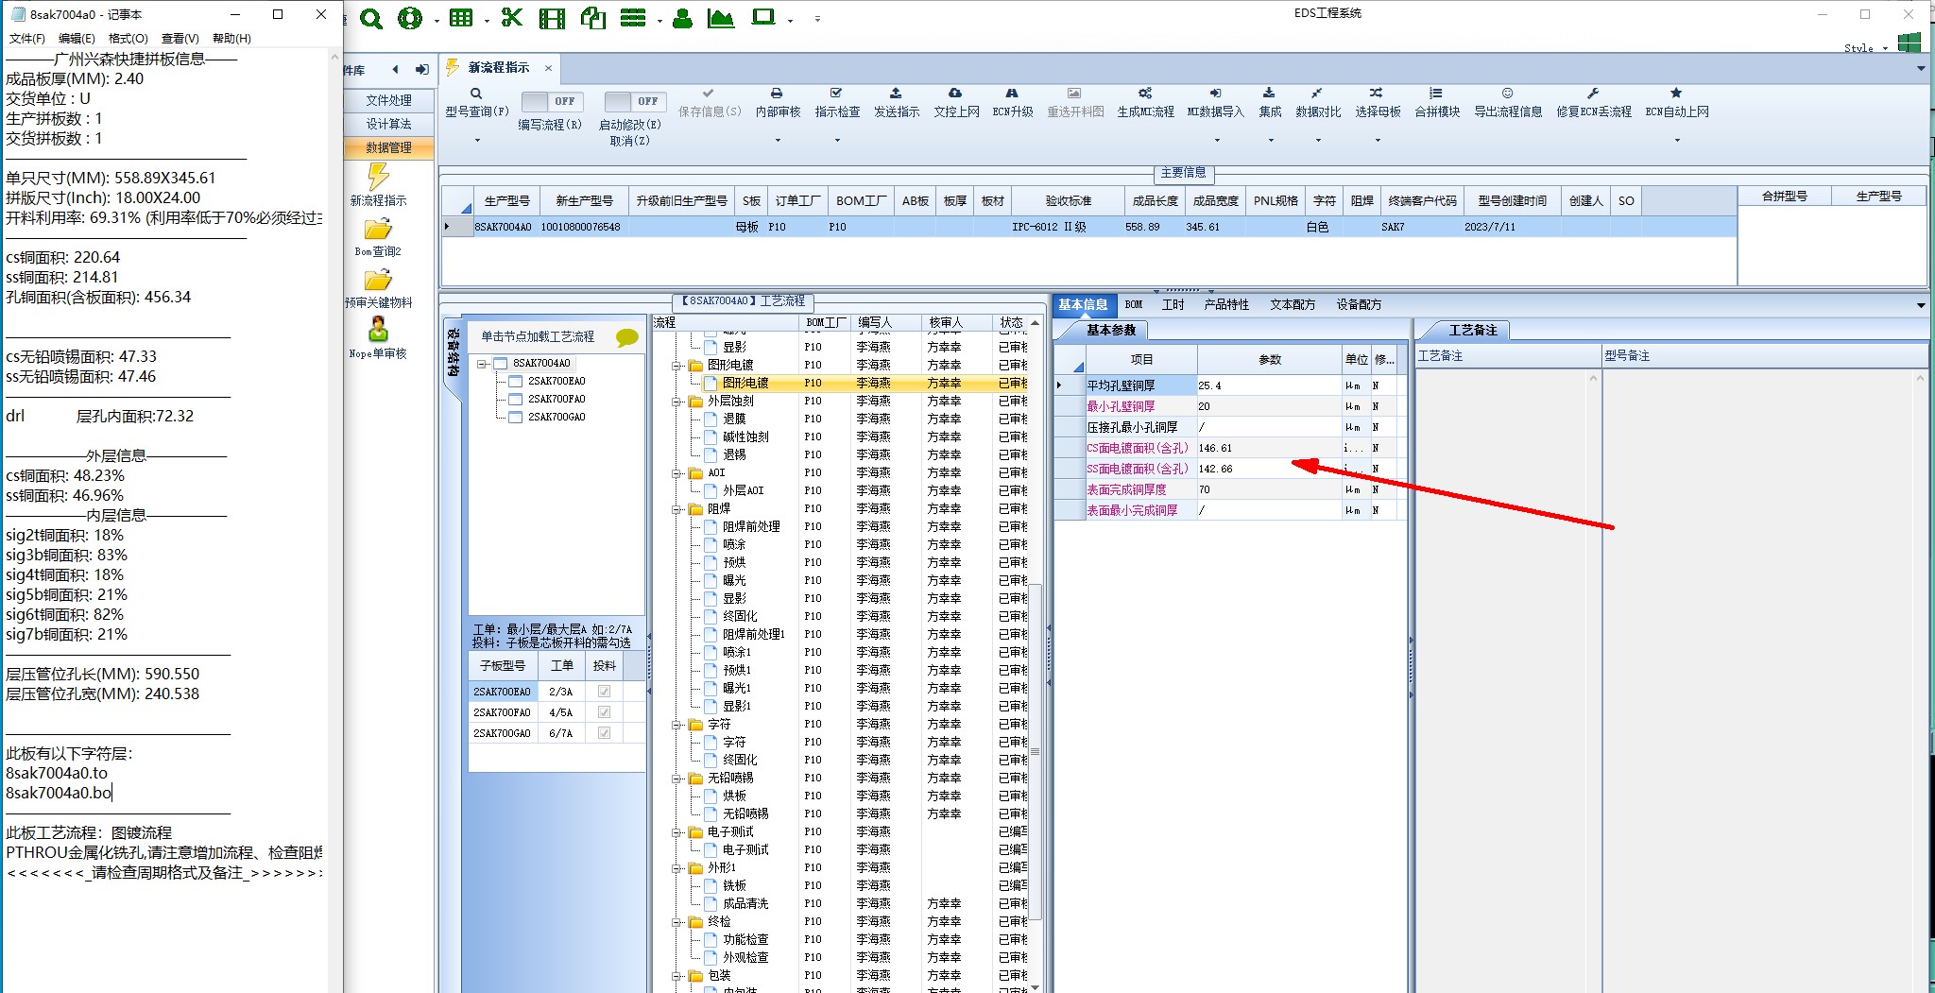Switch to the 设备配方 tab

(x=1359, y=304)
